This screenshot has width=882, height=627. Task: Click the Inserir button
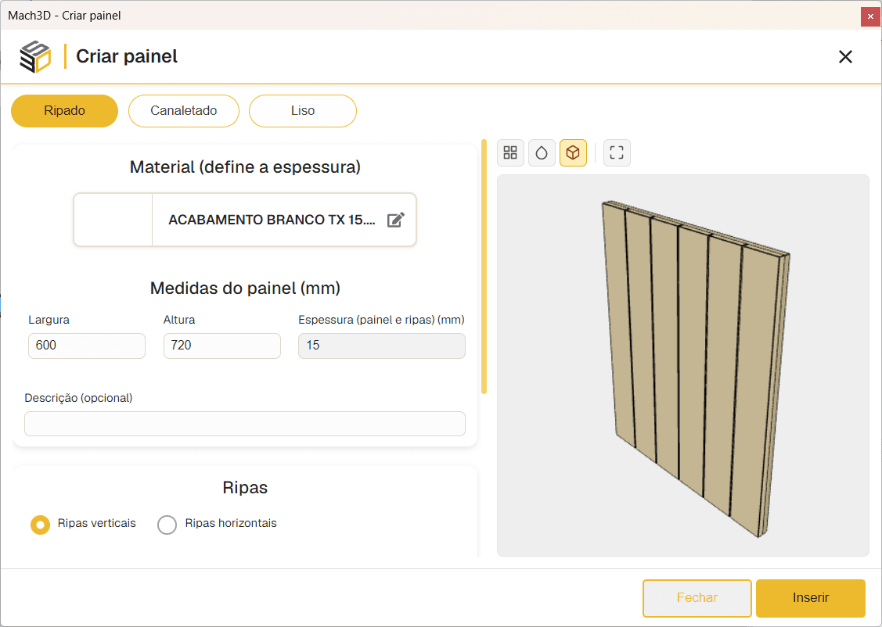pyautogui.click(x=811, y=598)
